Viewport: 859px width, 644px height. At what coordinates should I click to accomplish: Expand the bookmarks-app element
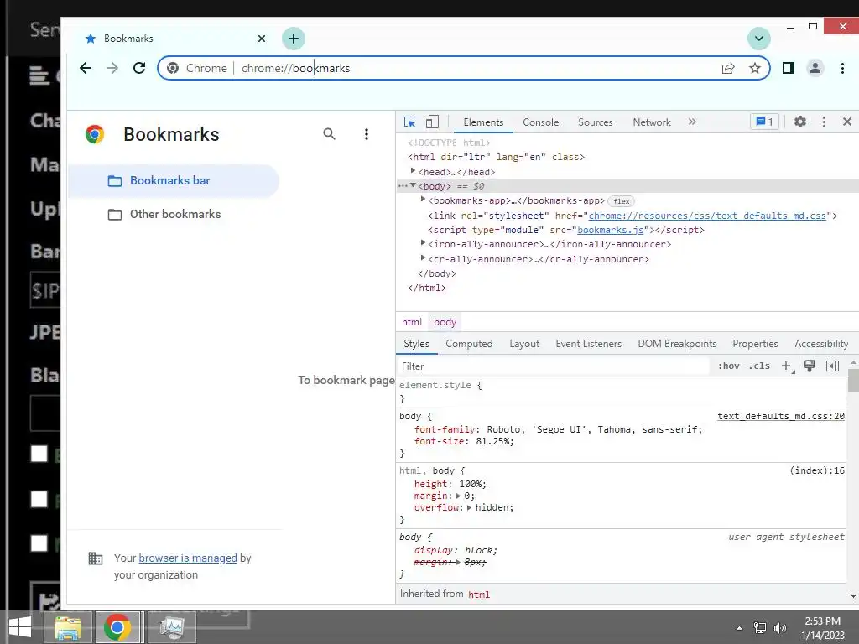(423, 200)
